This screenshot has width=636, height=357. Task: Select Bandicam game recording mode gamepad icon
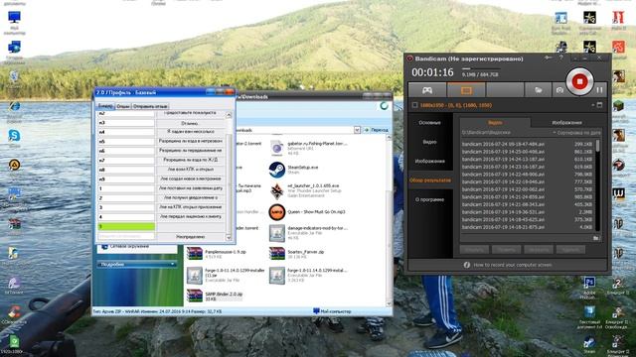[x=427, y=90]
